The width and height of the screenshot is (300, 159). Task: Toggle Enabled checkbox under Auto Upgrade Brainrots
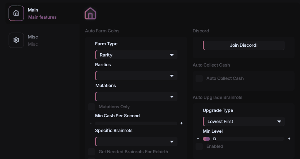199,146
